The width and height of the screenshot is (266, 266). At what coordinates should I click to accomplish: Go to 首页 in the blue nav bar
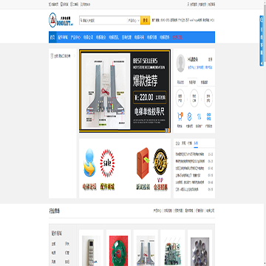click(52, 38)
